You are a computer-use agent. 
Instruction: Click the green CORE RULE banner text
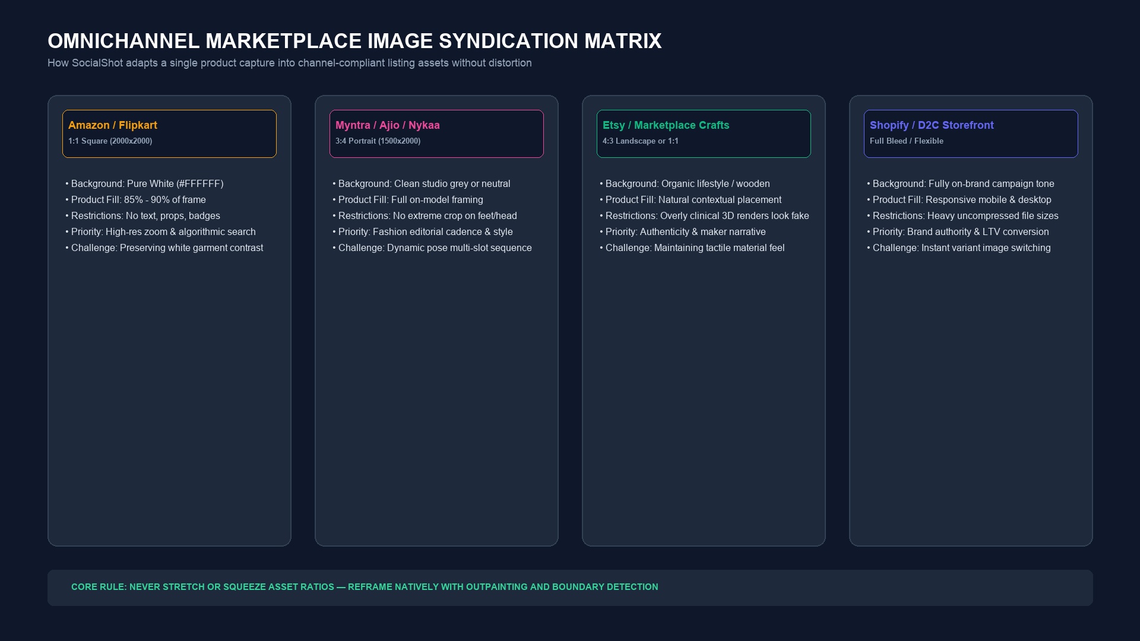(365, 587)
